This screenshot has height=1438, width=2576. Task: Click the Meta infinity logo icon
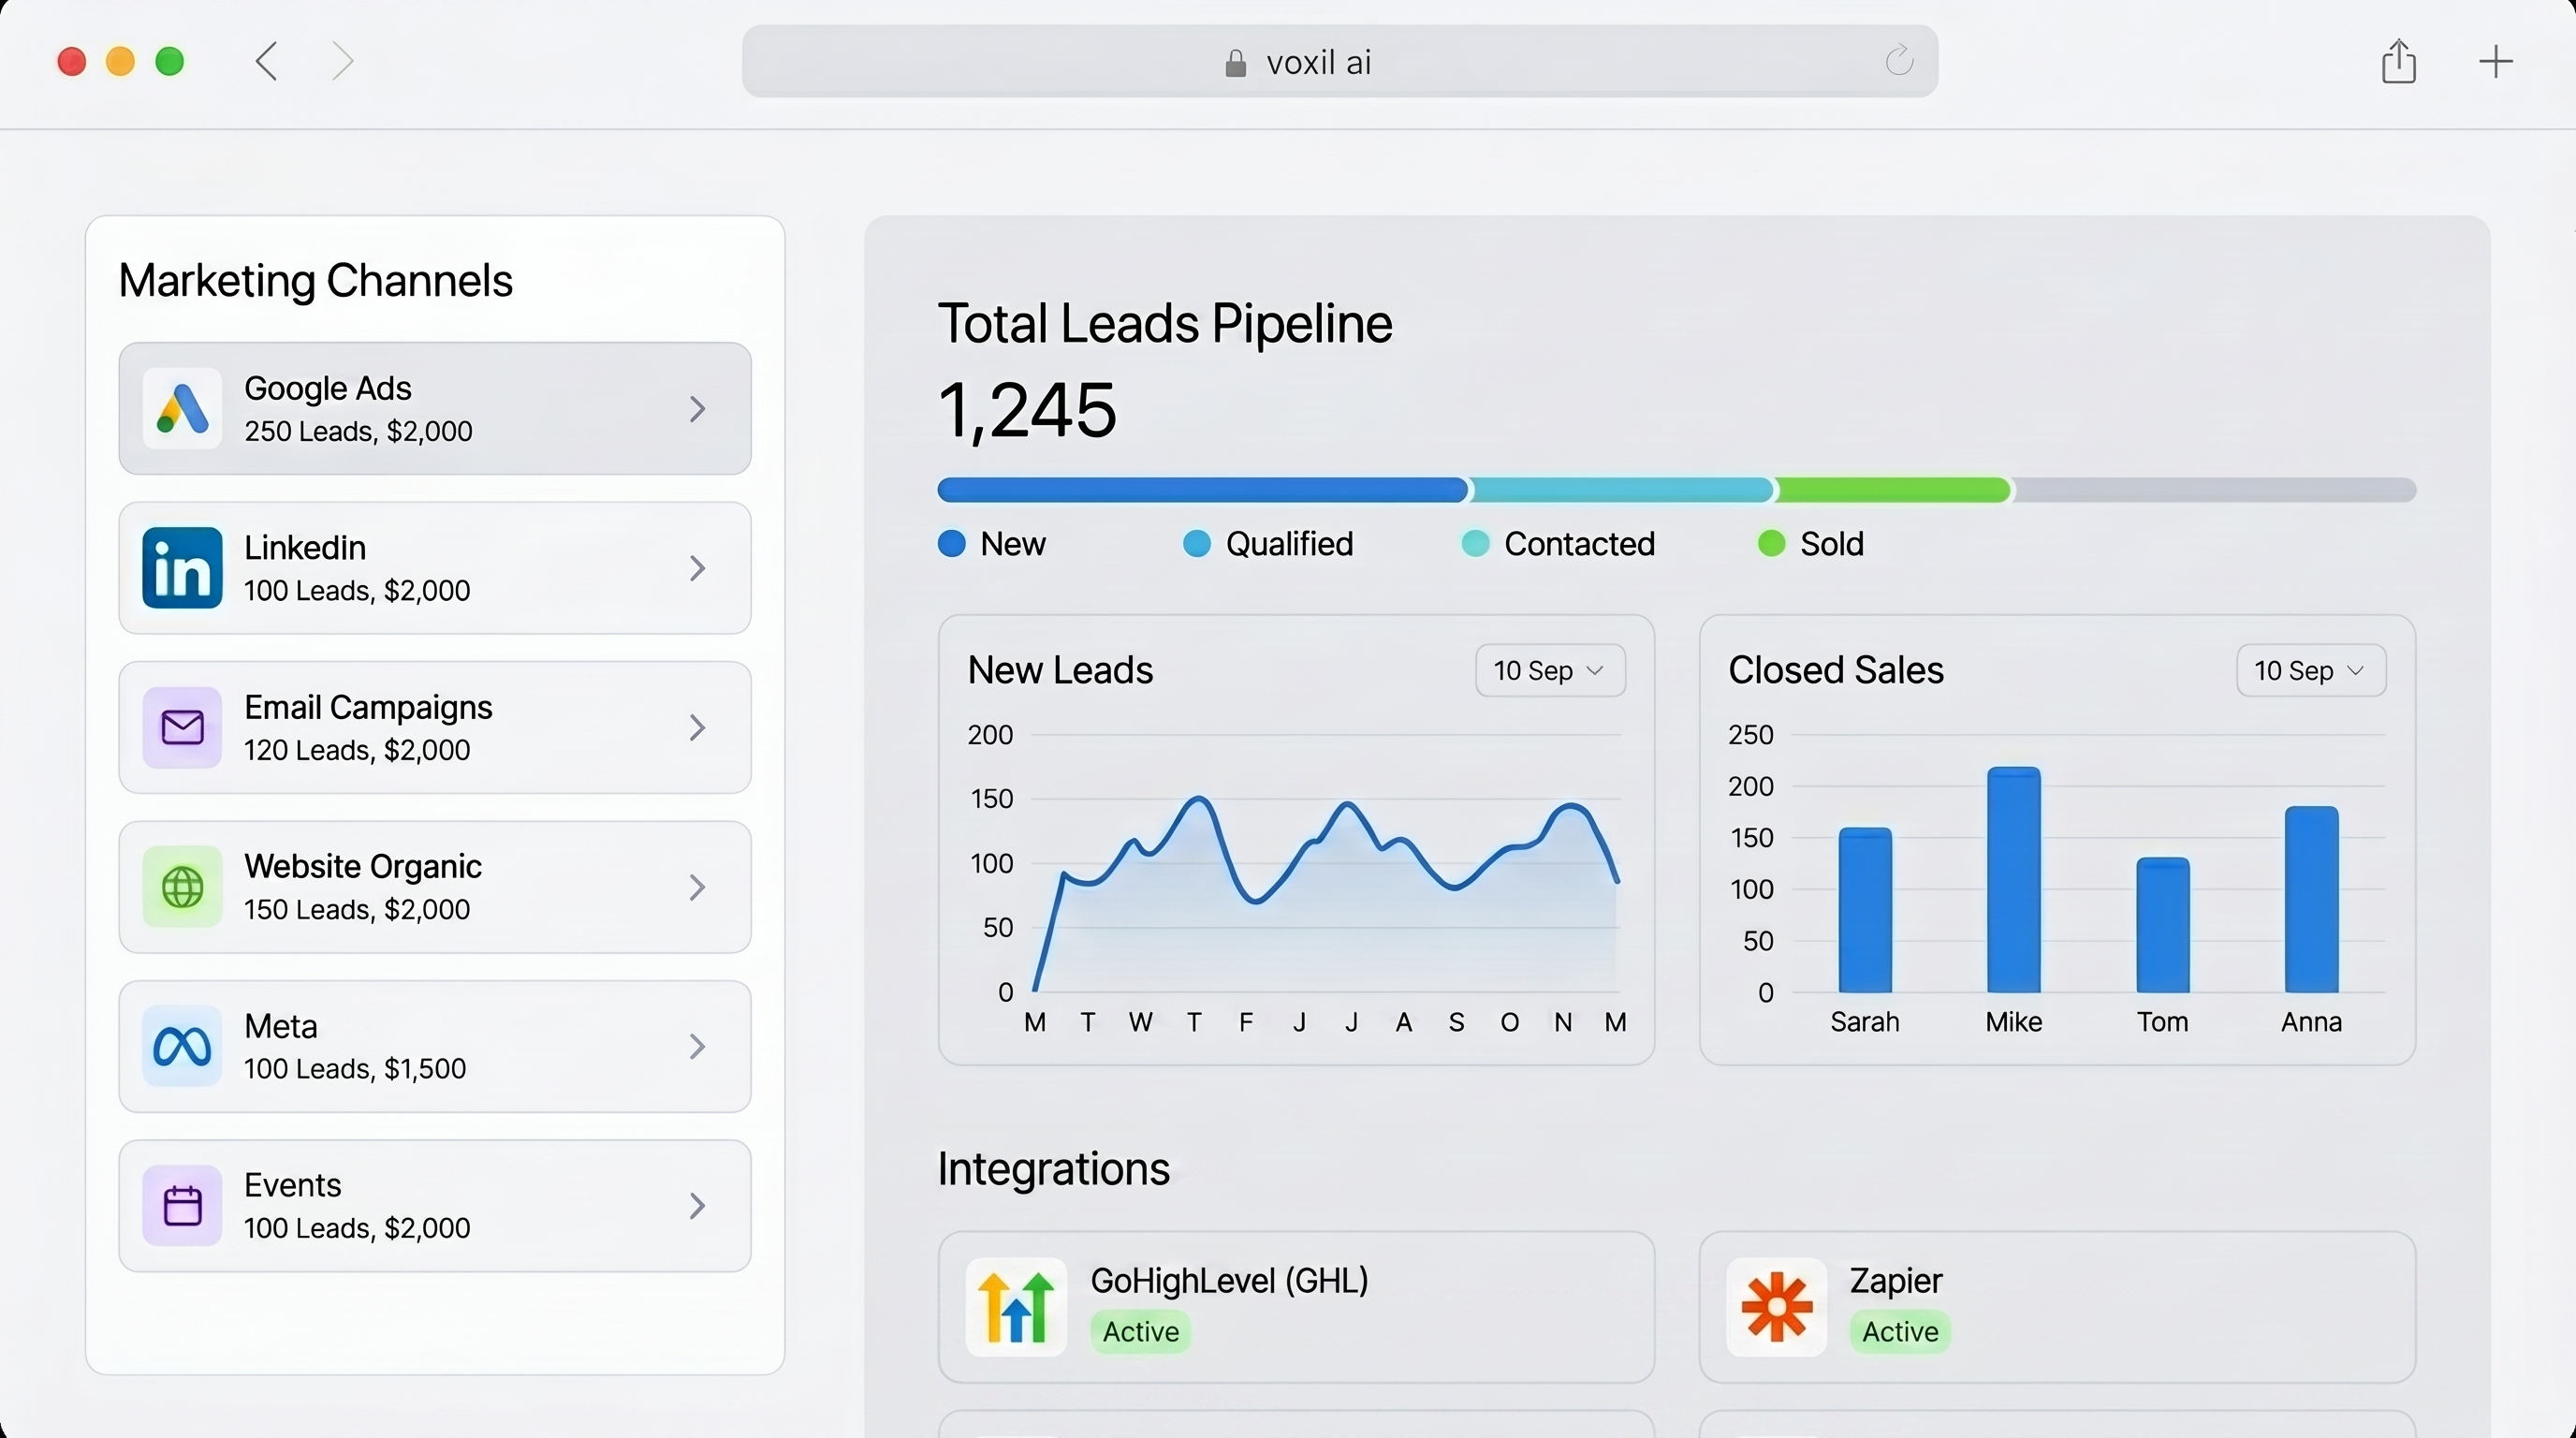182,1046
